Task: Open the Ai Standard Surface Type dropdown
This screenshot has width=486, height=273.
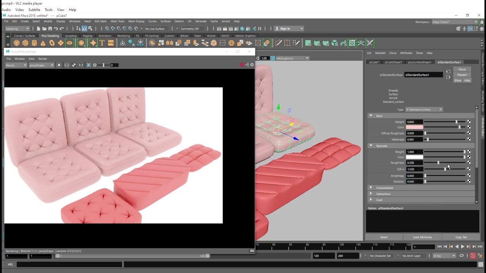Action: [424, 110]
